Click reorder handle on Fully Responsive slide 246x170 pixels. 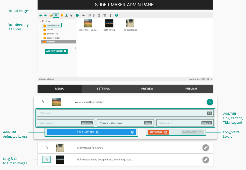tap(47, 159)
